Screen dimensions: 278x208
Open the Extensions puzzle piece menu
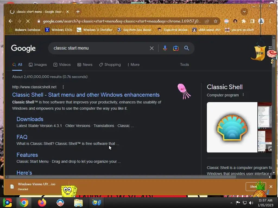pos(244,21)
